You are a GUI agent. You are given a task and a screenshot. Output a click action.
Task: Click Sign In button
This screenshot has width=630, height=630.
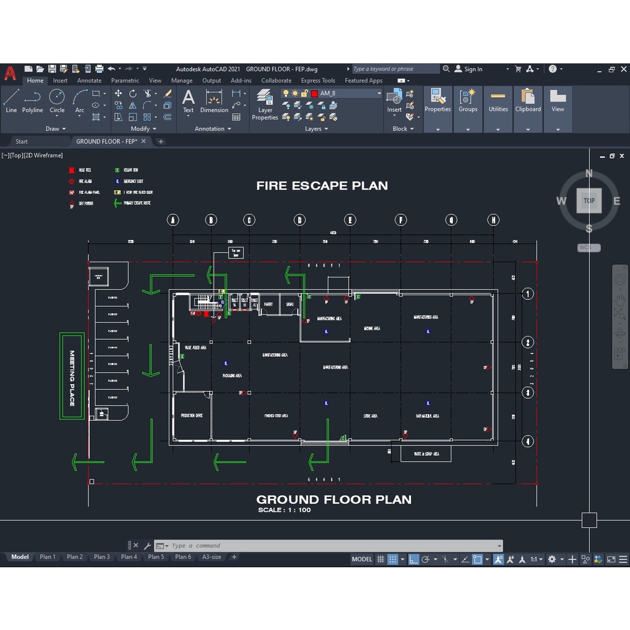pos(472,69)
